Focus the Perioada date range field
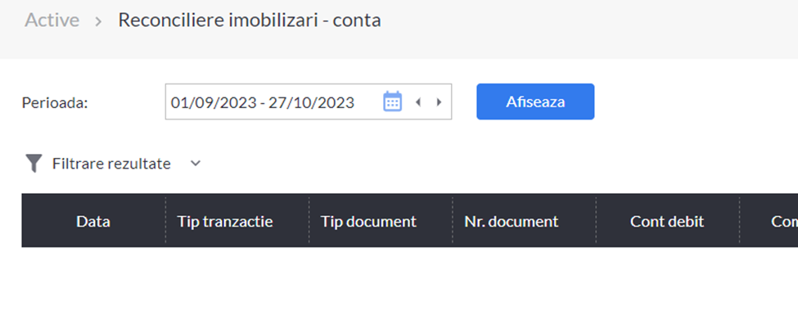This screenshot has height=320, width=798. tap(309, 101)
